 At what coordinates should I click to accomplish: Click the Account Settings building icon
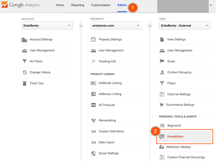pyautogui.click(x=24, y=40)
